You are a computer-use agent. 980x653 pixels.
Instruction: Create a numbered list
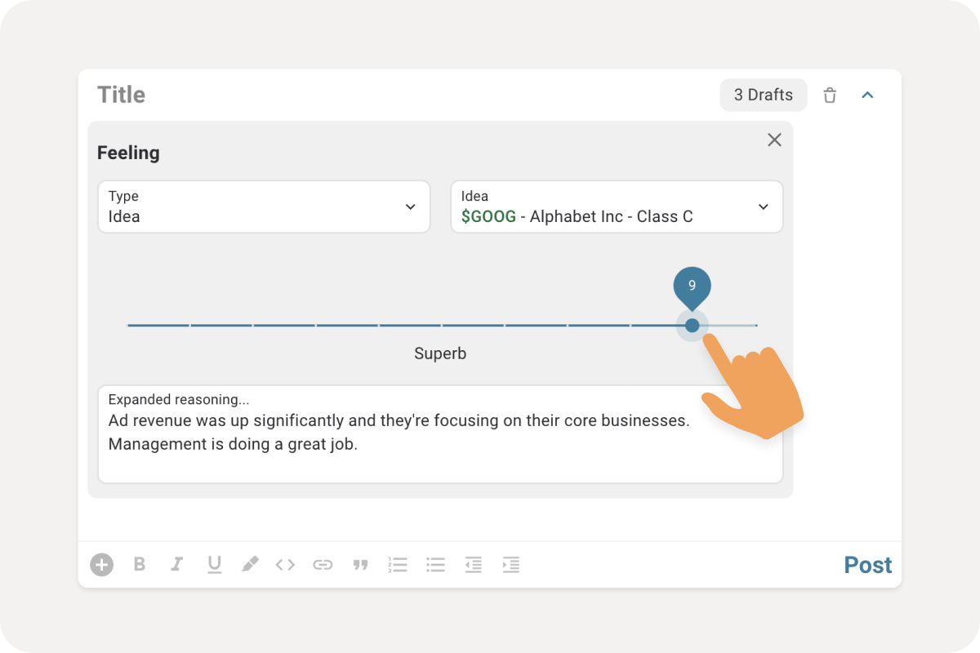(x=398, y=564)
